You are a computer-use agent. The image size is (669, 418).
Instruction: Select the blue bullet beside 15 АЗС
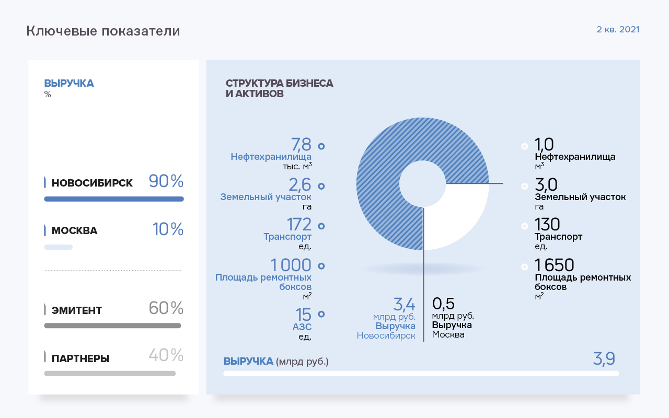(321, 314)
